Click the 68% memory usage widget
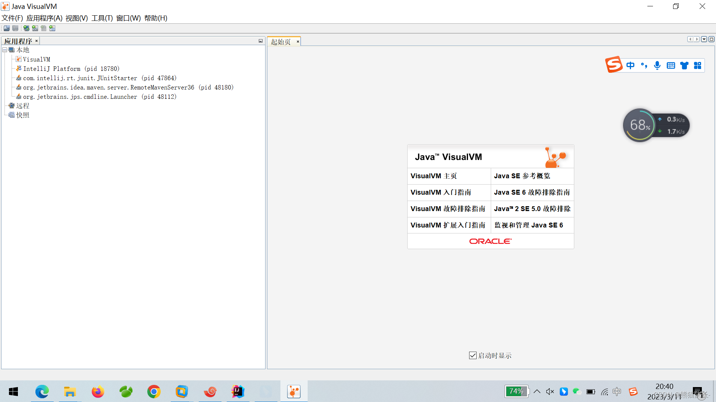The image size is (716, 402). 640,125
